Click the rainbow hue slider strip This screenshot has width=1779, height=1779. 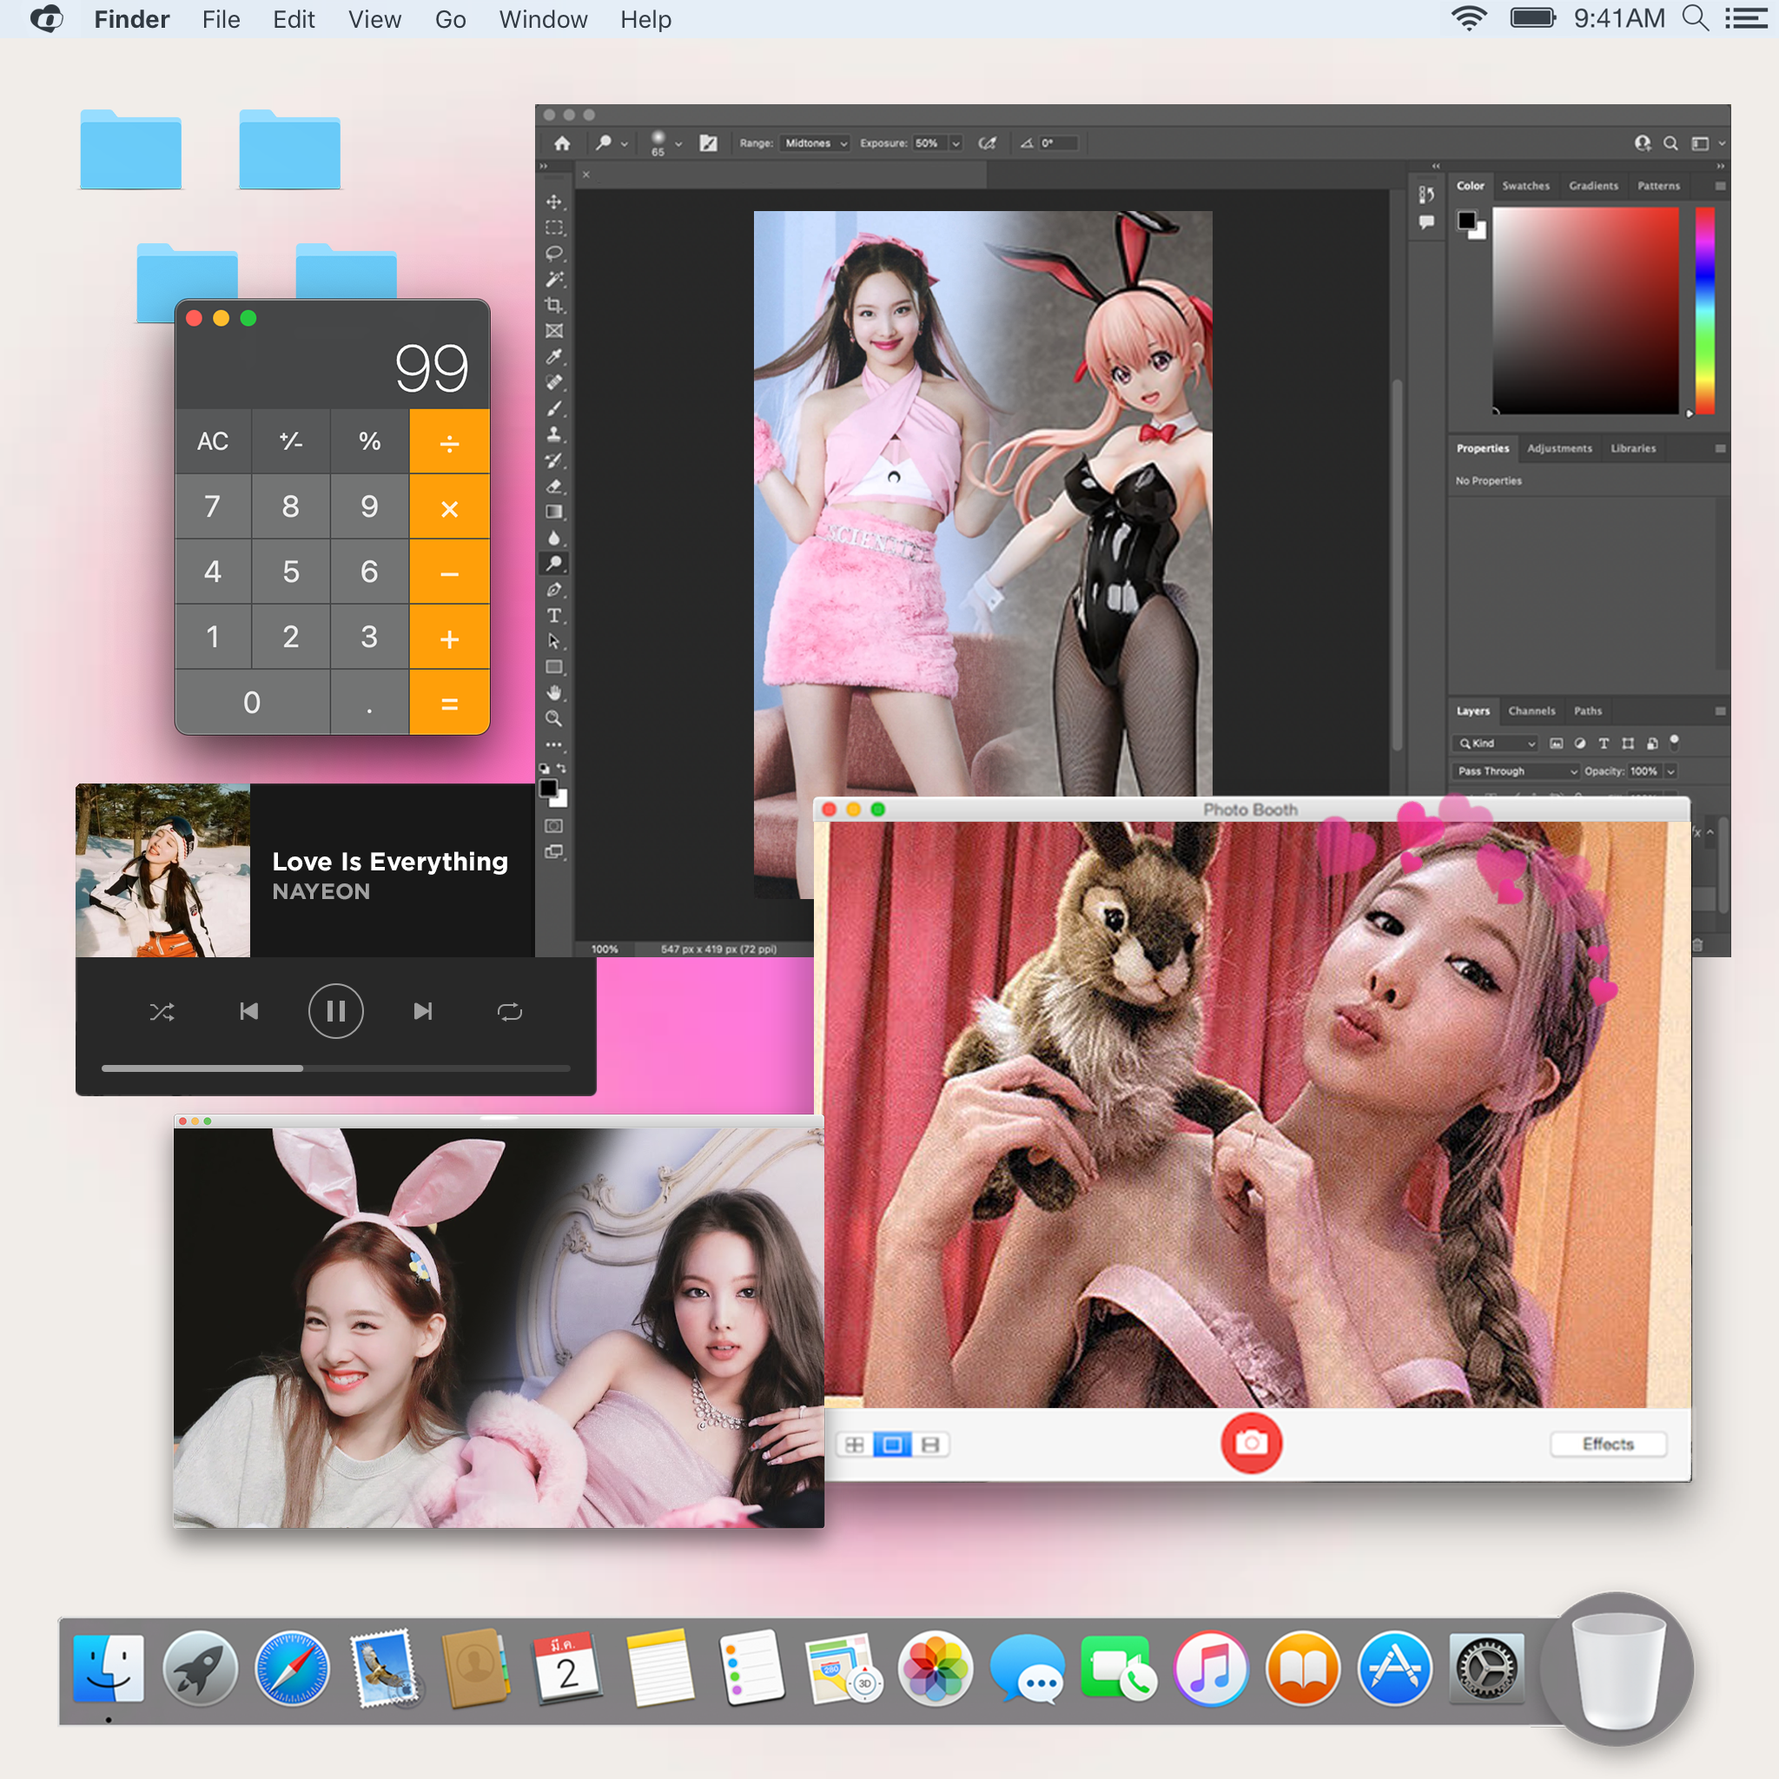[x=1704, y=310]
